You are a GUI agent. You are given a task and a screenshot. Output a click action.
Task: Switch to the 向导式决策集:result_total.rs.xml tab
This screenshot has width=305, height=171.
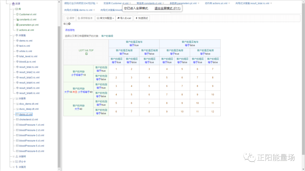point(252,3)
